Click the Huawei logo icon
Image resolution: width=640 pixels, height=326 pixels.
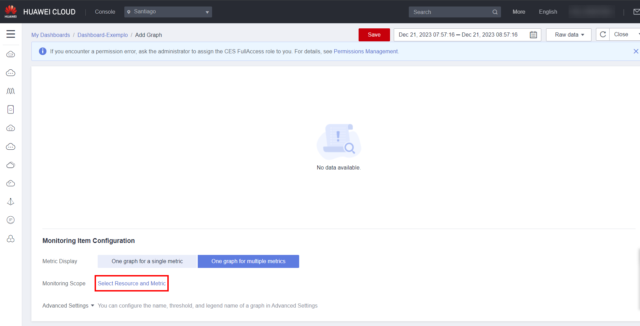[11, 11]
